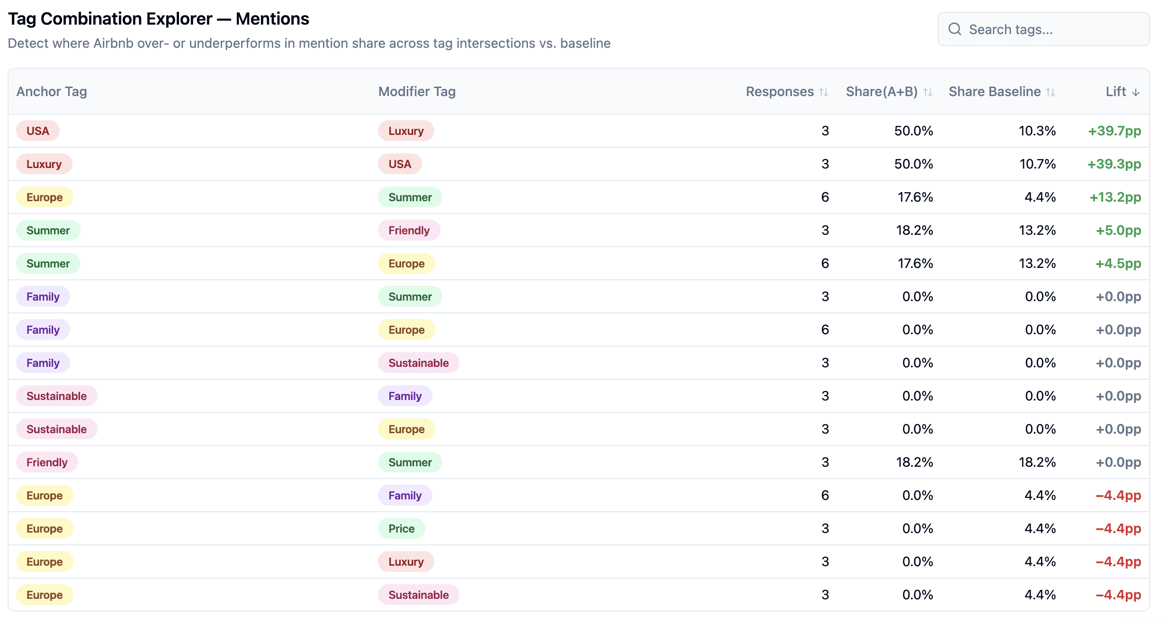Open the Modifier Tag column header
Viewport: 1168px width, 623px height.
point(417,92)
